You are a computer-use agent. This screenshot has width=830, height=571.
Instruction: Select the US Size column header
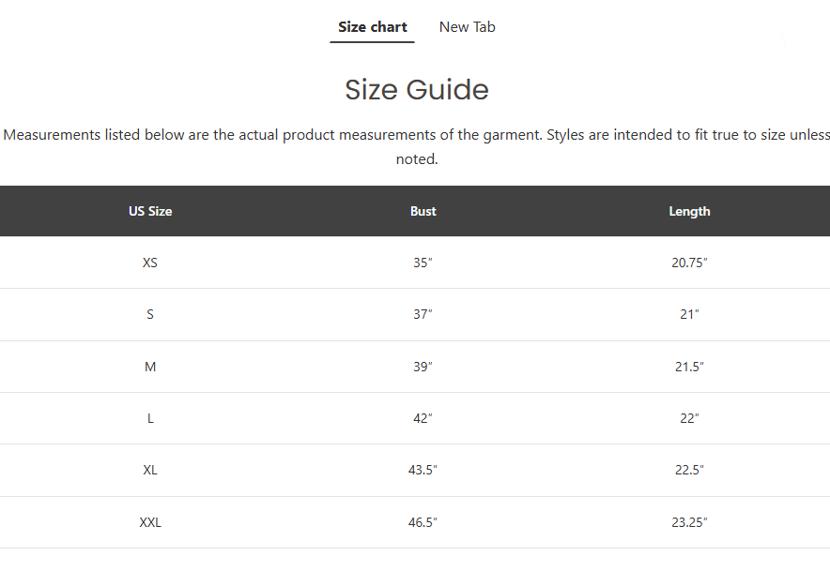(150, 211)
